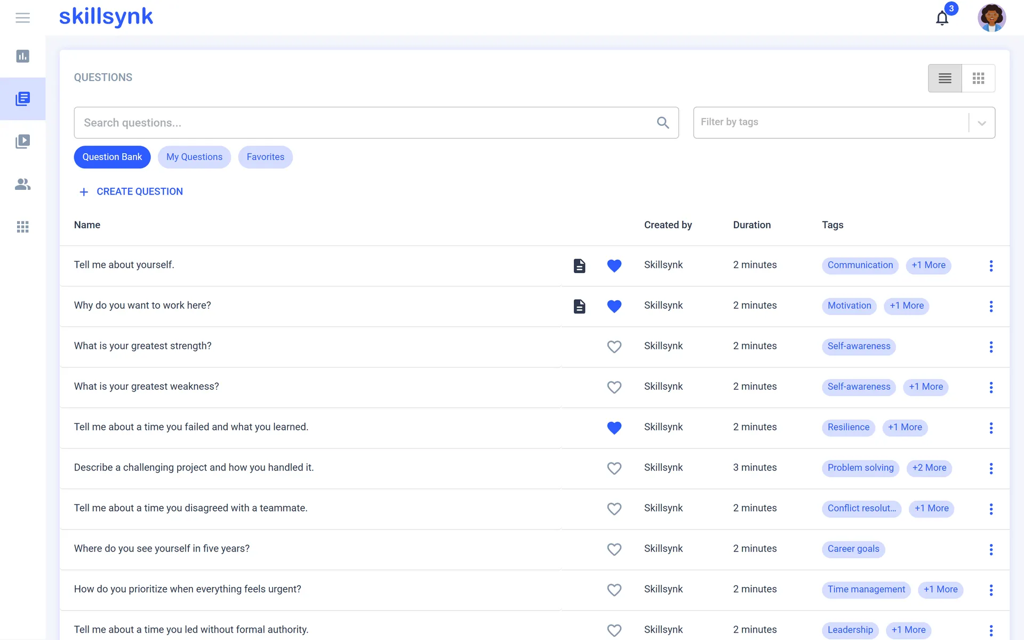Viewport: 1024px width, 640px height.
Task: Click the Career goals tag chip
Action: (853, 549)
